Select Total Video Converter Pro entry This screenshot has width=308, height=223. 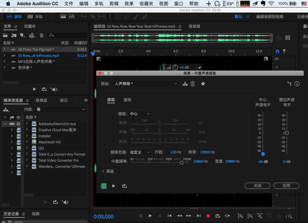coord(58,160)
